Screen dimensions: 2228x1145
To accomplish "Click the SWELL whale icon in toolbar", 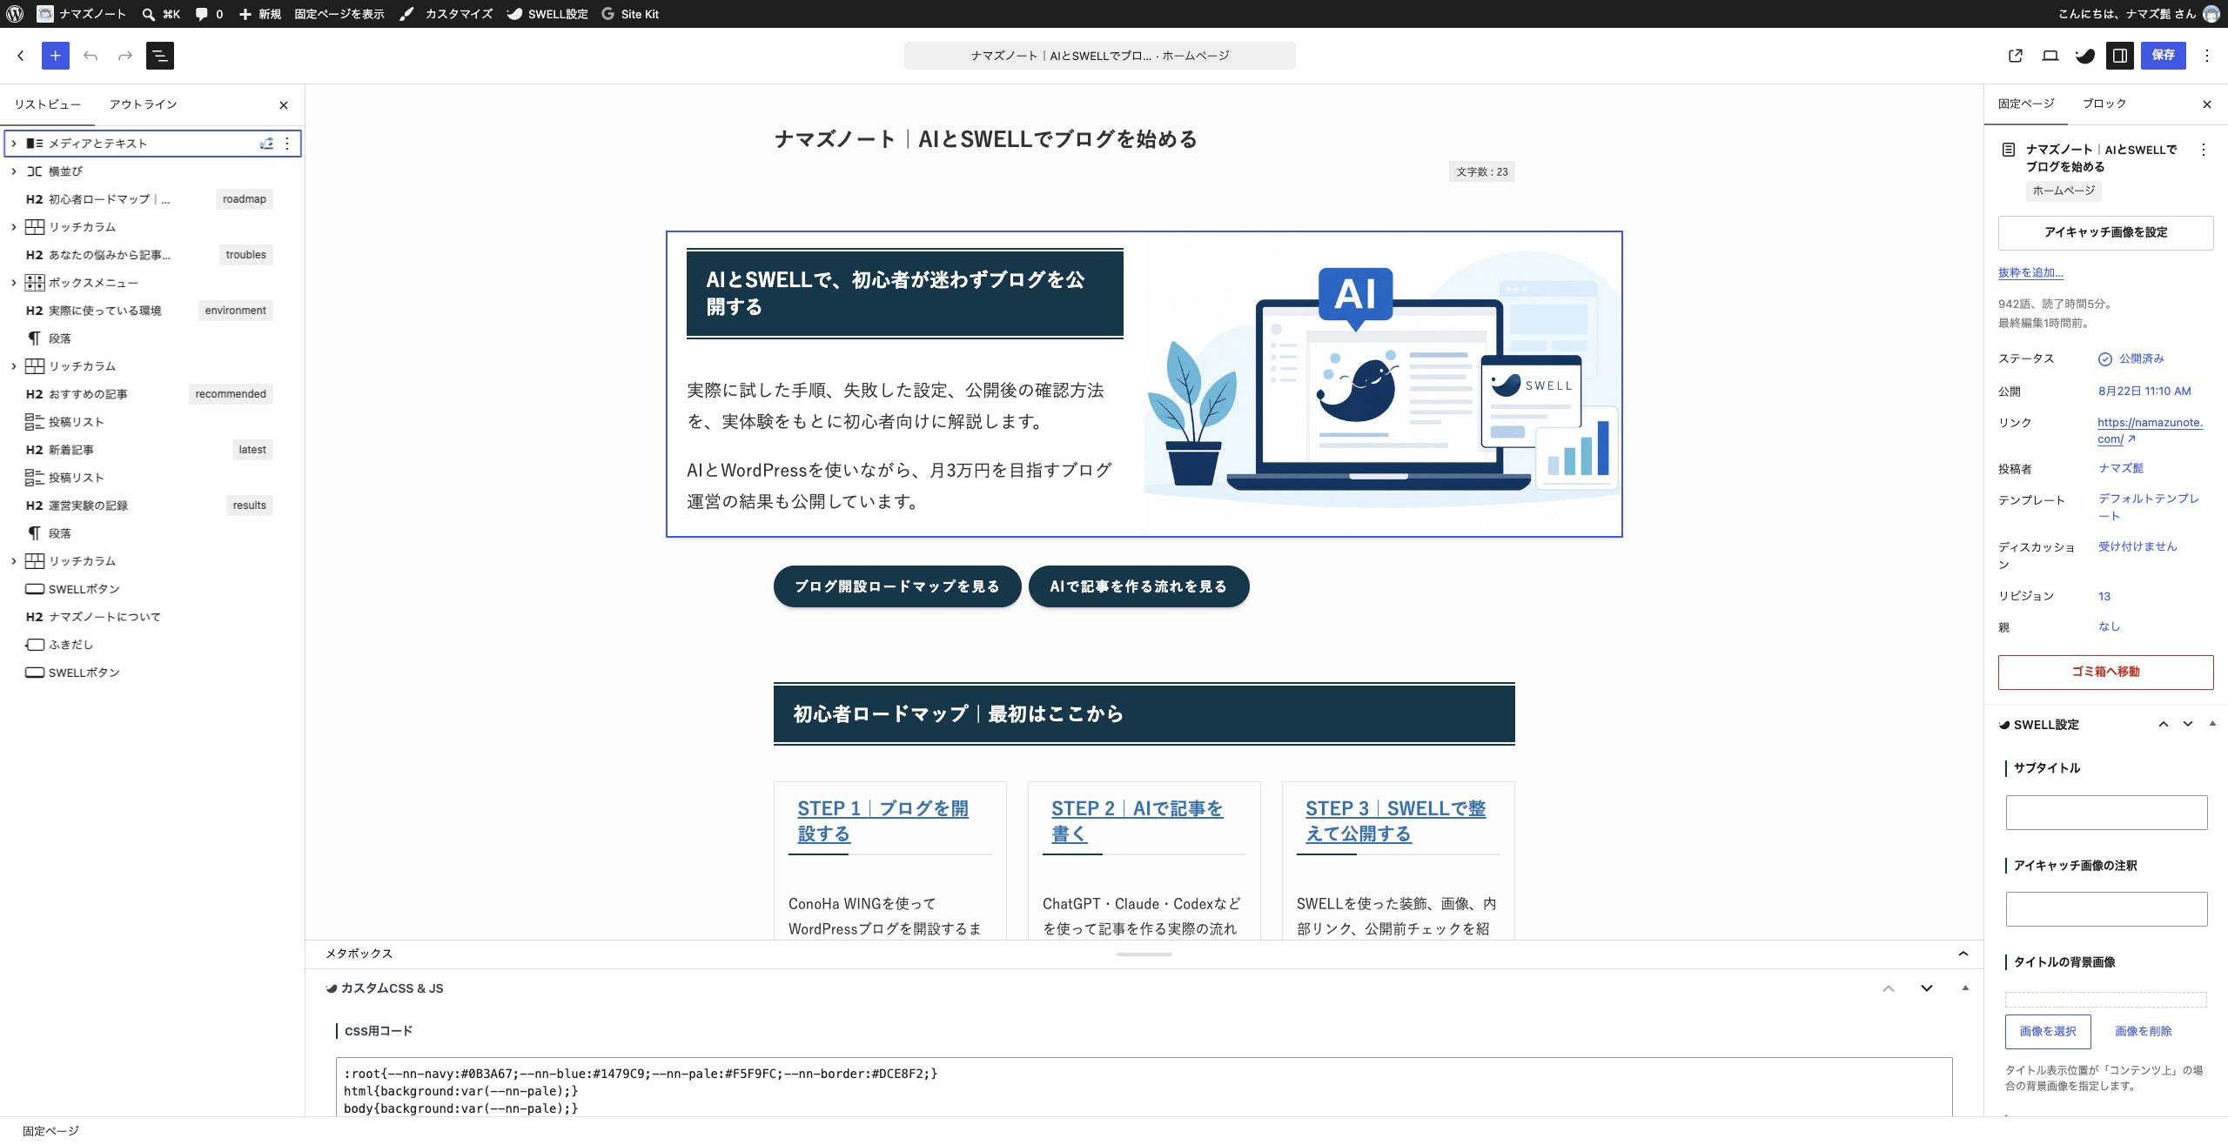I will 2085,56.
